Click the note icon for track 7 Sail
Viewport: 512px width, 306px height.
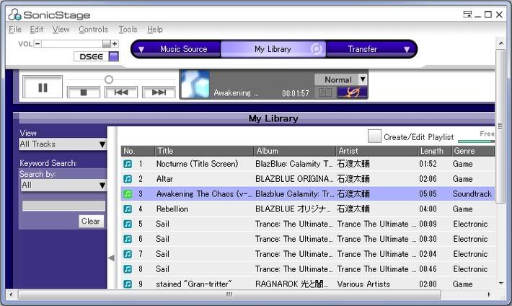pos(128,254)
